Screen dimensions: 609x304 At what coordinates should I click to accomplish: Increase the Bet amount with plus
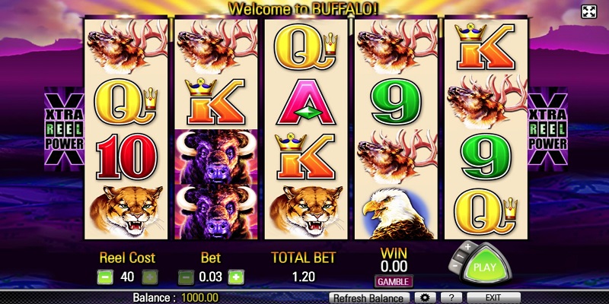coord(236,277)
